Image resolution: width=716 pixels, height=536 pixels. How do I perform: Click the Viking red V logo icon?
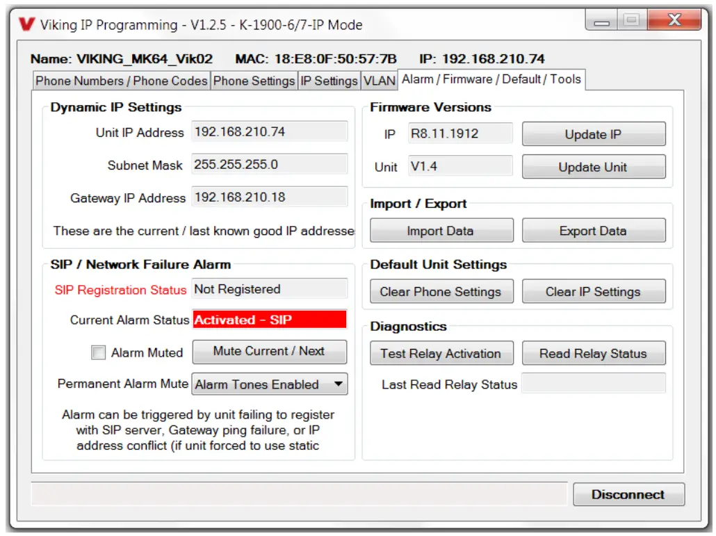27,24
